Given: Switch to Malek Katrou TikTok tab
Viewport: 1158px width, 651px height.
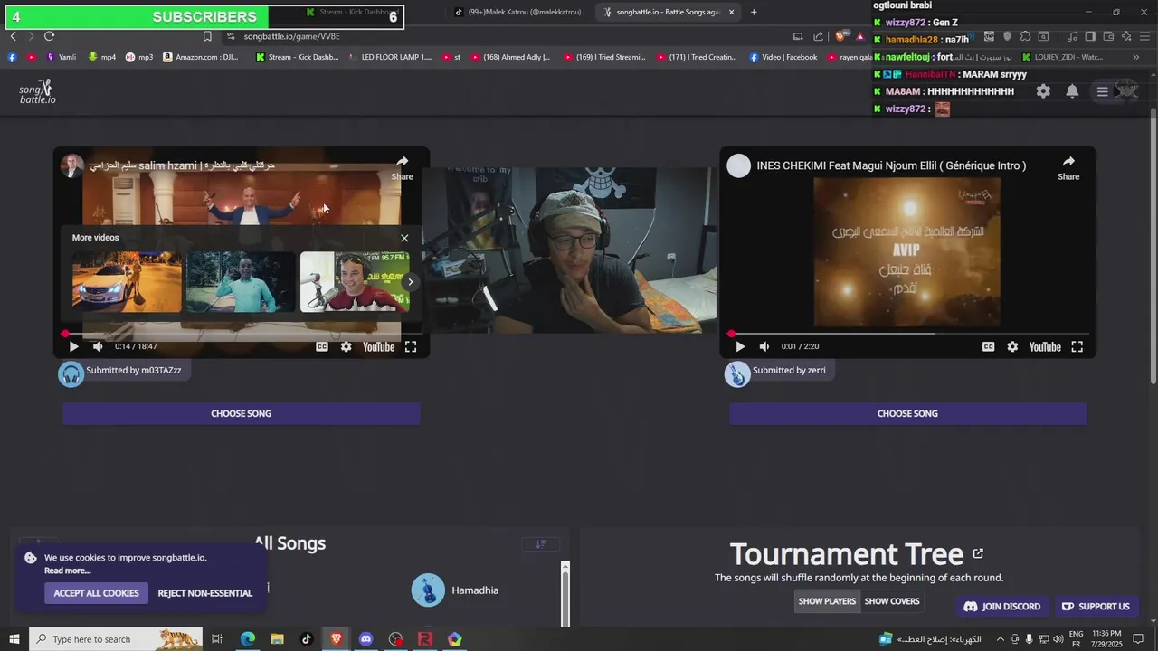Looking at the screenshot, I should click(x=518, y=12).
